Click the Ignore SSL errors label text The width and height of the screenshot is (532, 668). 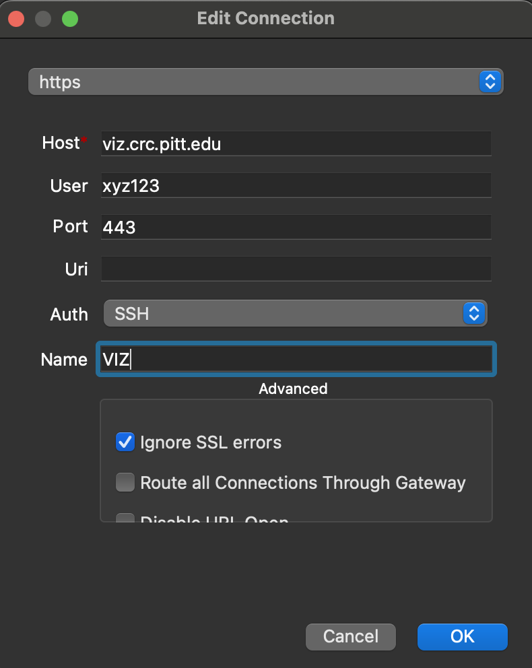[x=211, y=442]
